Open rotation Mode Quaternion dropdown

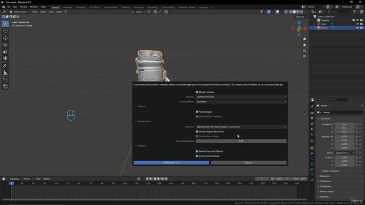[344, 153]
